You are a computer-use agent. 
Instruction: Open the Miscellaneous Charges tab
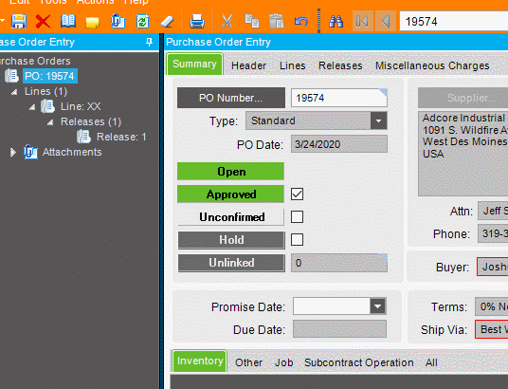point(432,65)
